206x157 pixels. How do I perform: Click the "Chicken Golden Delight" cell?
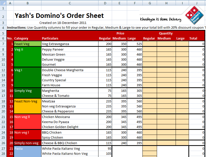(70, 127)
